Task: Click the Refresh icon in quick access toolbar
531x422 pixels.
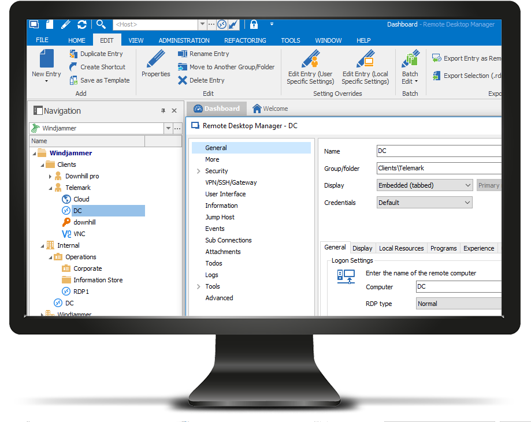Action: tap(81, 24)
